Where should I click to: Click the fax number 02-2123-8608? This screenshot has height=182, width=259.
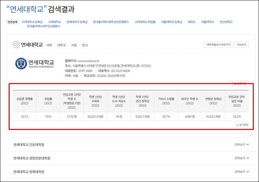(121, 71)
